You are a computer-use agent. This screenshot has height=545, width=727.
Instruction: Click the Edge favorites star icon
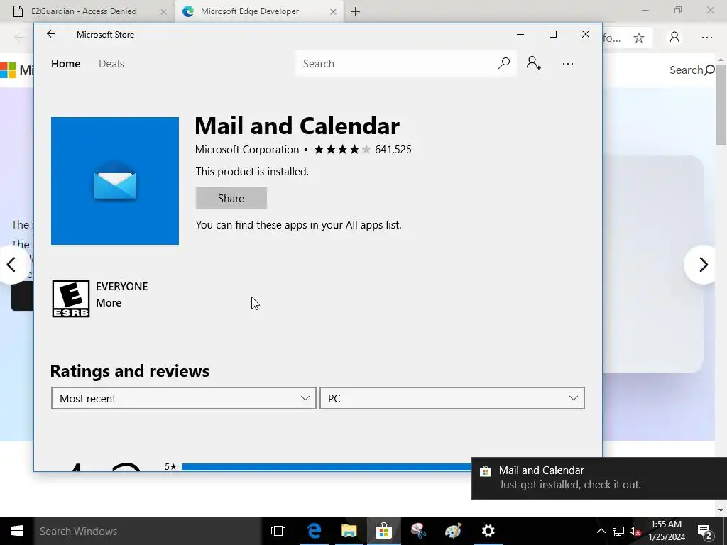(x=639, y=38)
